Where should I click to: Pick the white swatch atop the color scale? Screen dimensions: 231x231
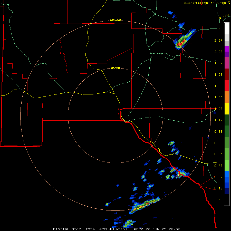(x=227, y=28)
